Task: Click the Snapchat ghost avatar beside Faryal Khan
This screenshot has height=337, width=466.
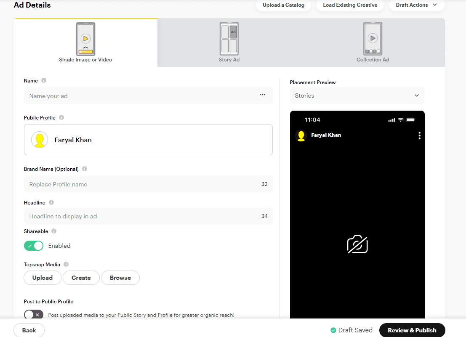Action: coord(40,140)
